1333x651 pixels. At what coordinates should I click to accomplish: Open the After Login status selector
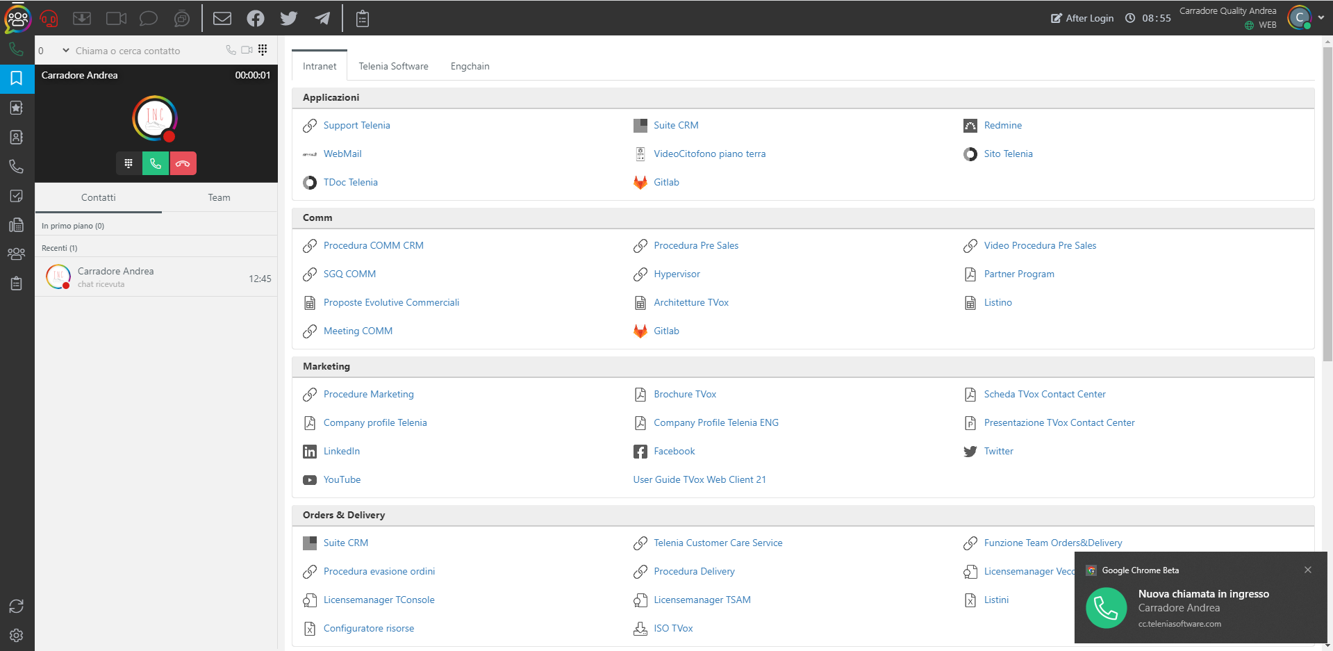tap(1082, 19)
